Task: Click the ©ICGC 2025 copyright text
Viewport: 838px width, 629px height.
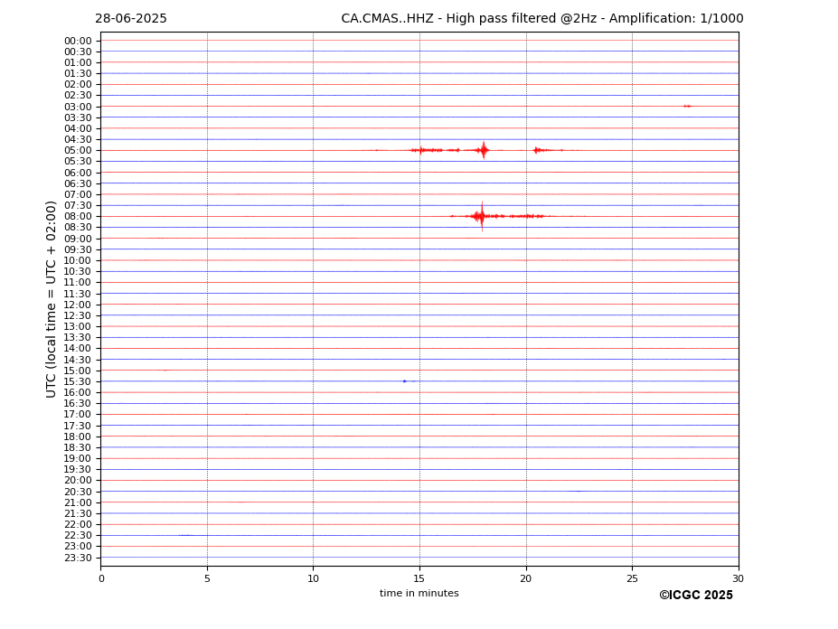Action: pyautogui.click(x=696, y=596)
